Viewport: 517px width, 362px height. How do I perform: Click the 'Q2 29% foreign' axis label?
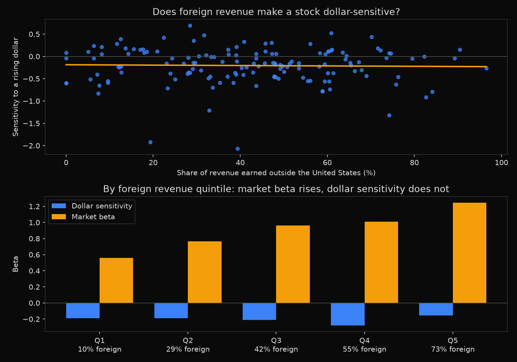click(188, 345)
